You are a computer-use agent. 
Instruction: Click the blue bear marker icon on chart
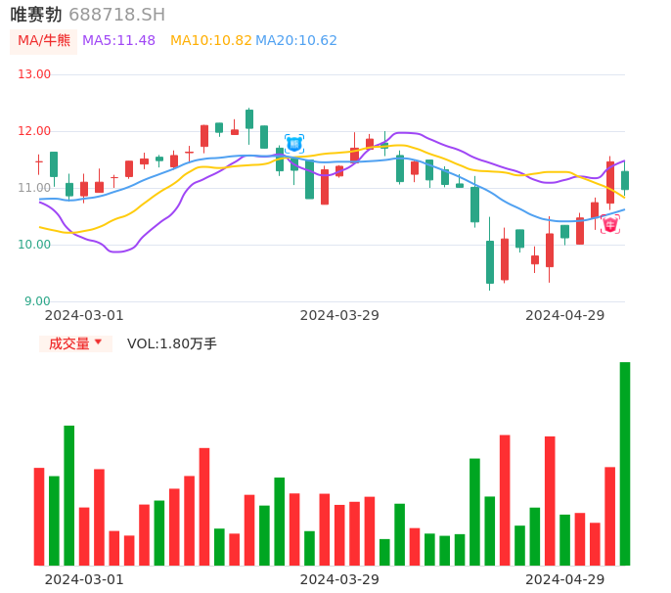(x=294, y=144)
